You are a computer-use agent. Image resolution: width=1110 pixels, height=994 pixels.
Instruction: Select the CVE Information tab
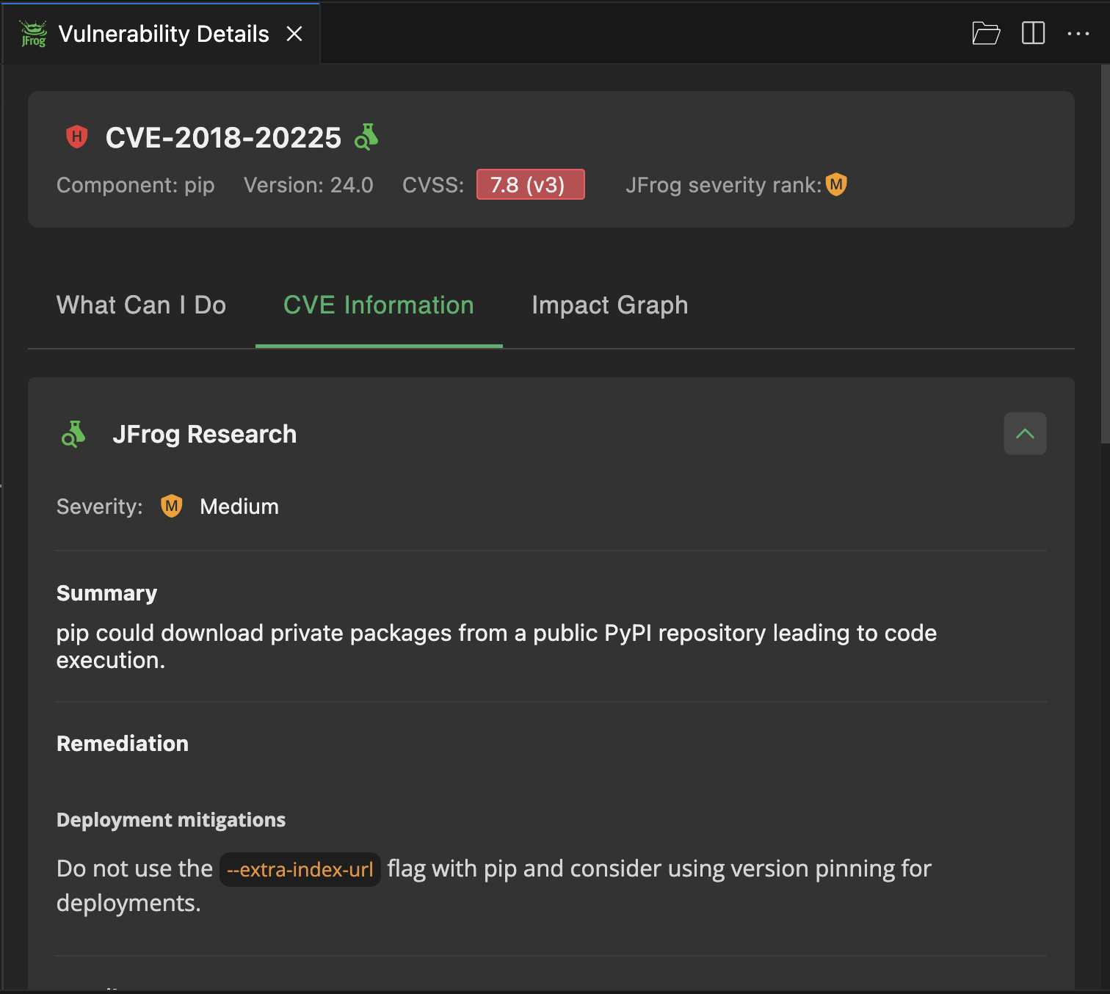[379, 305]
